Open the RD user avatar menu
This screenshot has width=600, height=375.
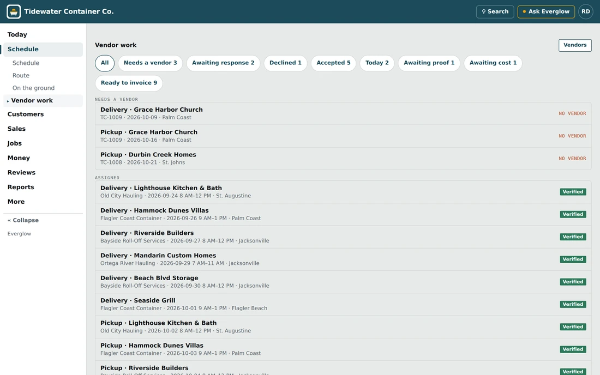pyautogui.click(x=585, y=11)
